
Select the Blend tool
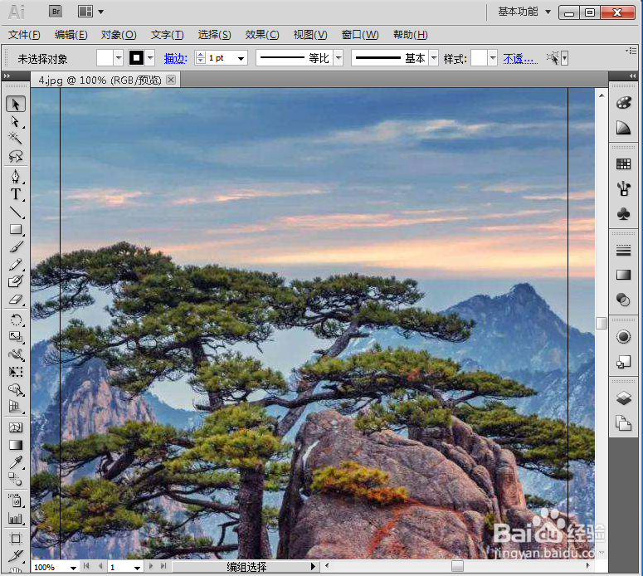(16, 480)
